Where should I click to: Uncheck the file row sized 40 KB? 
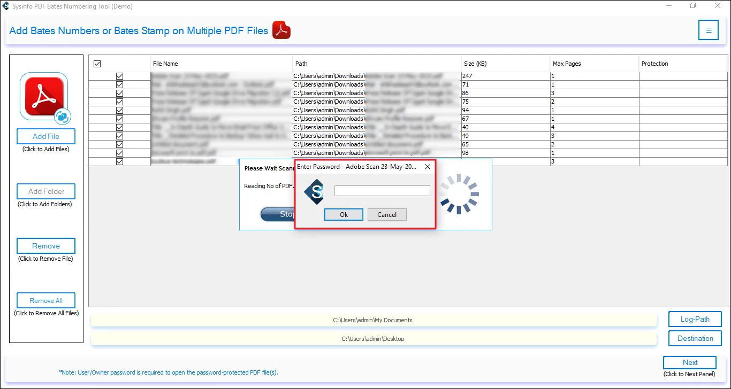click(119, 127)
